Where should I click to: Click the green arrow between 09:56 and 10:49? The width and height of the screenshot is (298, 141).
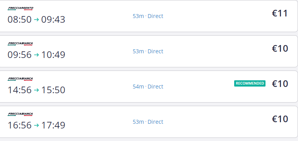[x=36, y=55]
